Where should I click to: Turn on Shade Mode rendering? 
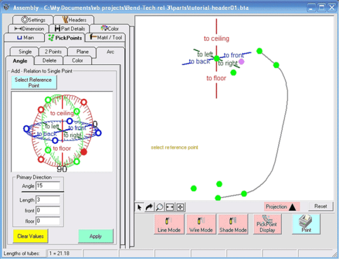click(233, 224)
